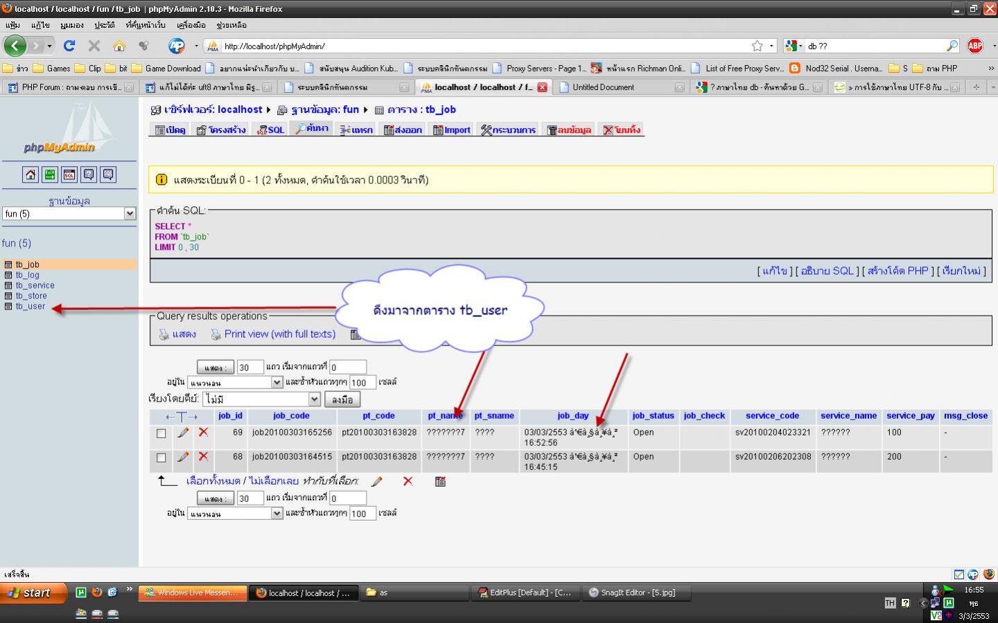Image resolution: width=998 pixels, height=623 pixels.
Task: Open the SQL tab in phpMyAdmin
Action: pyautogui.click(x=270, y=129)
